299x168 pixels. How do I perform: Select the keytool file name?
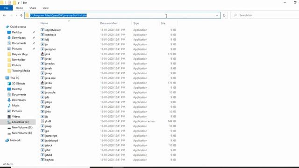pyautogui.click(x=50, y=160)
